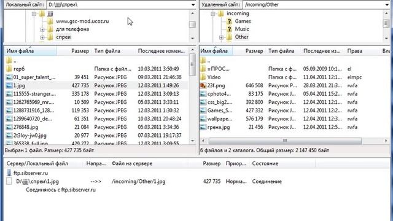The width and height of the screenshot is (393, 221).
Task: Click the wallpape JPEG icon
Action: pos(203,118)
